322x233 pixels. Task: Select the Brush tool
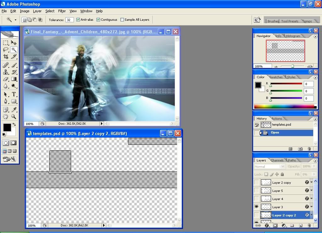pyautogui.click(x=14, y=65)
